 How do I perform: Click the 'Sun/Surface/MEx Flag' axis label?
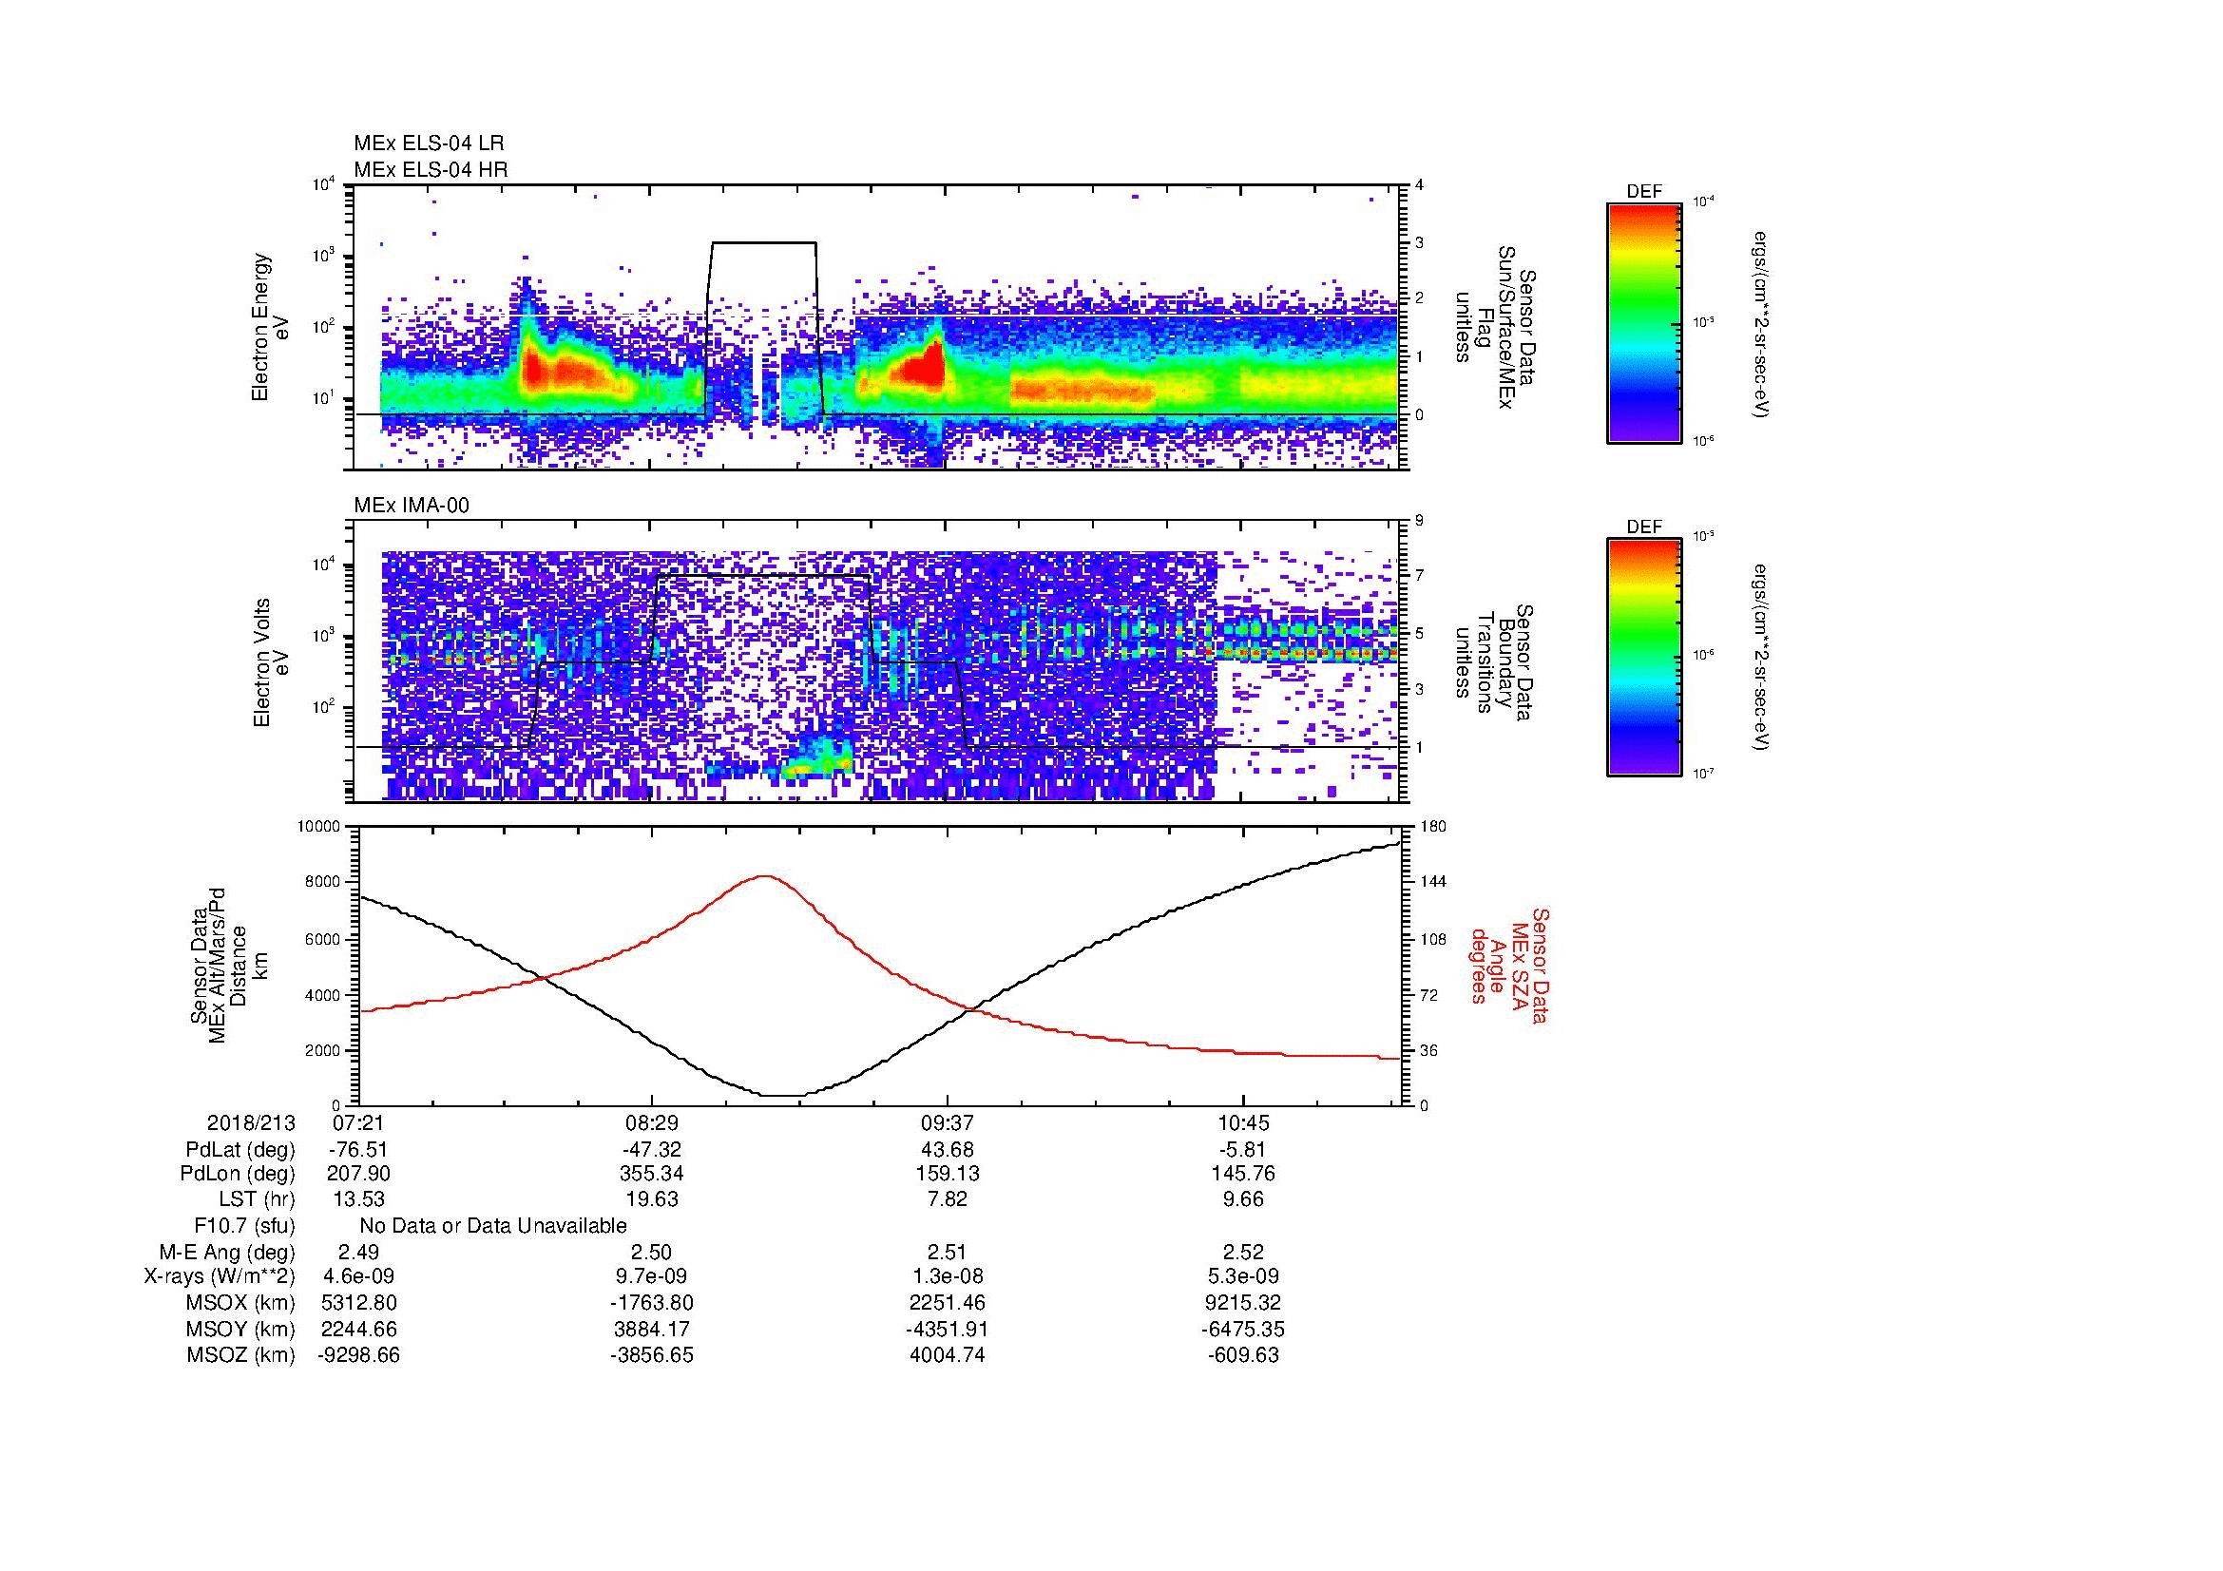coord(1494,327)
